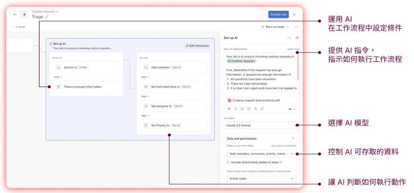The width and height of the screenshot is (414, 193).
Task: Click the link icon in instructions toolbar
Action: [262, 109]
